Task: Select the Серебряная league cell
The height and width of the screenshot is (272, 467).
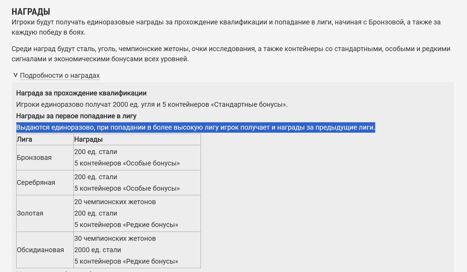Action: (36, 183)
